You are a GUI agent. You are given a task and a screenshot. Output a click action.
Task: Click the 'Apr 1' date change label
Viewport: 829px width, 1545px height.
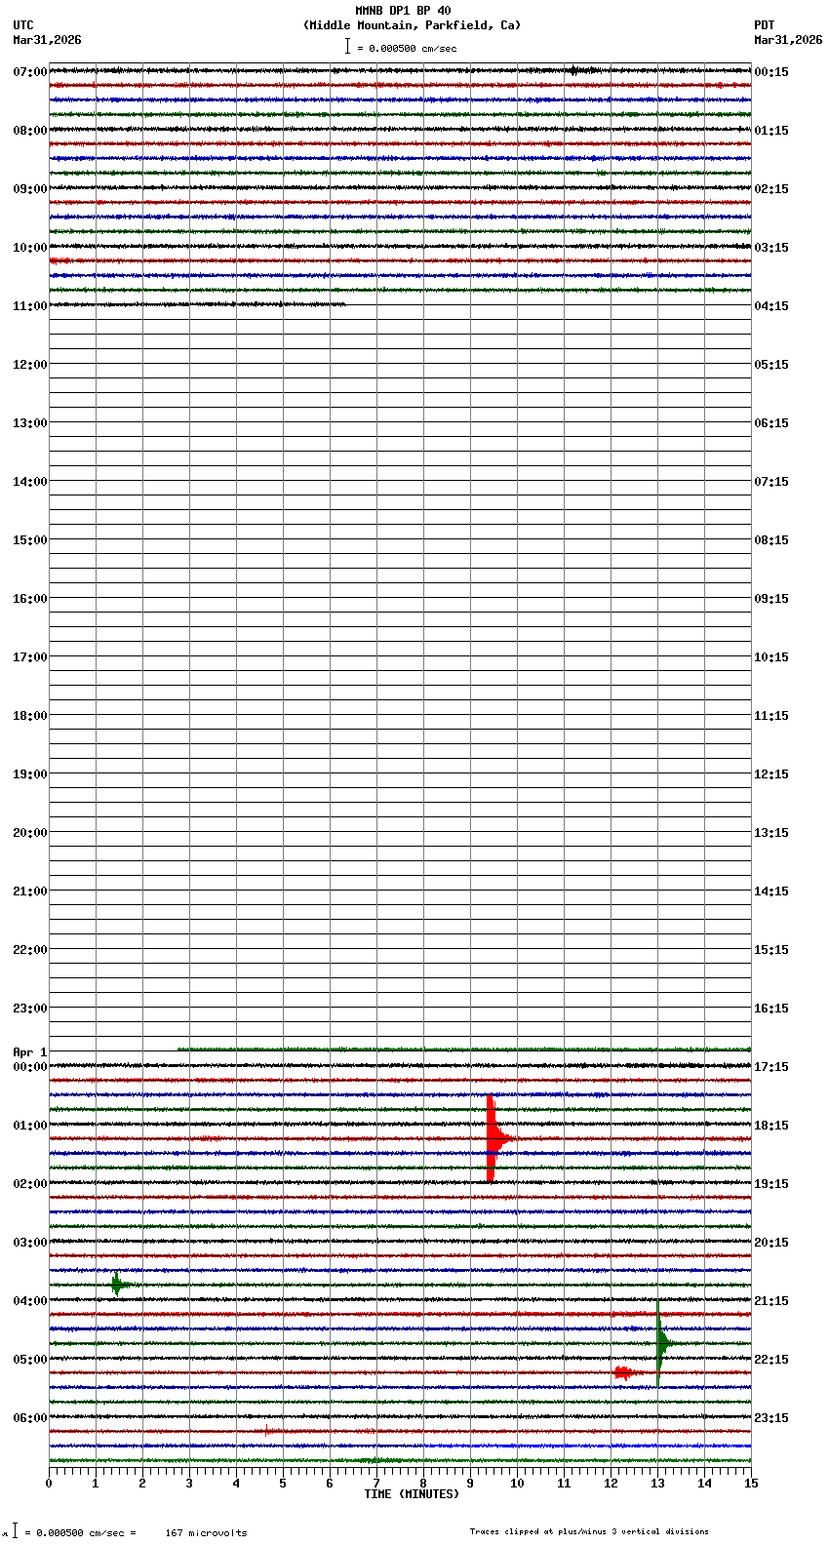click(x=30, y=1052)
